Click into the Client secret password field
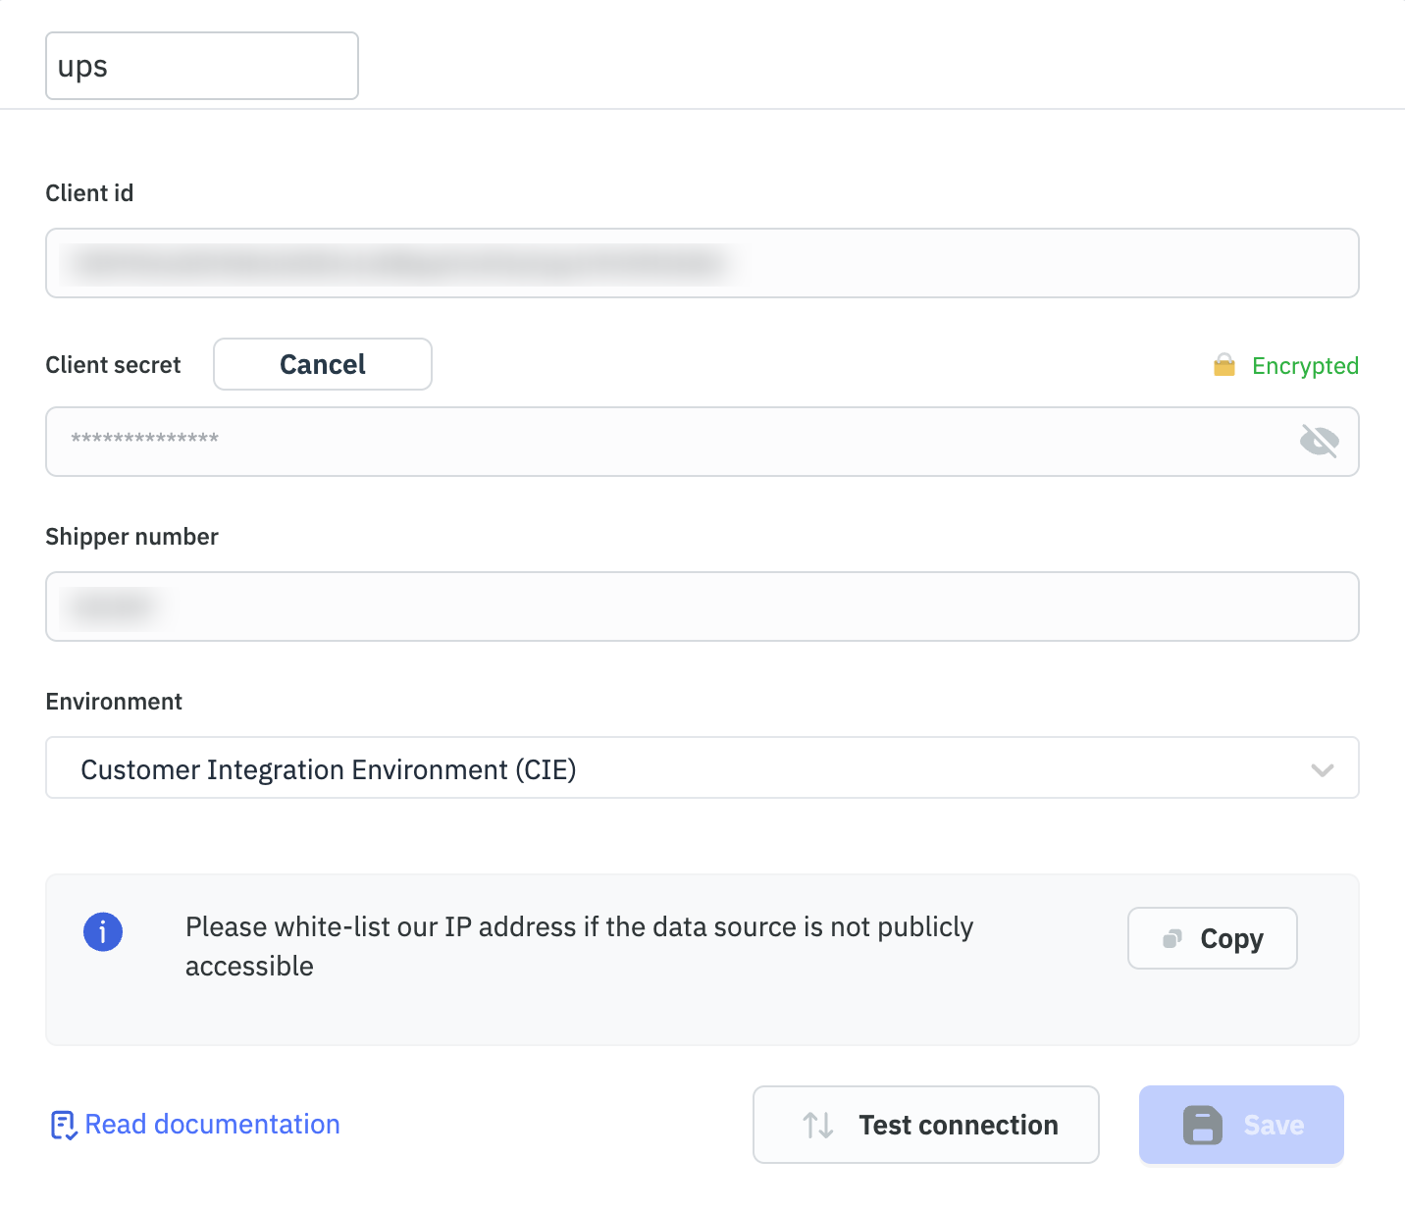The width and height of the screenshot is (1405, 1211). tap(667, 442)
